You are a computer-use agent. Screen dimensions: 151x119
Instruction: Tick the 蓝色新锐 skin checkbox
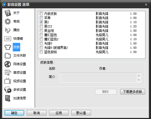click(x=41, y=52)
